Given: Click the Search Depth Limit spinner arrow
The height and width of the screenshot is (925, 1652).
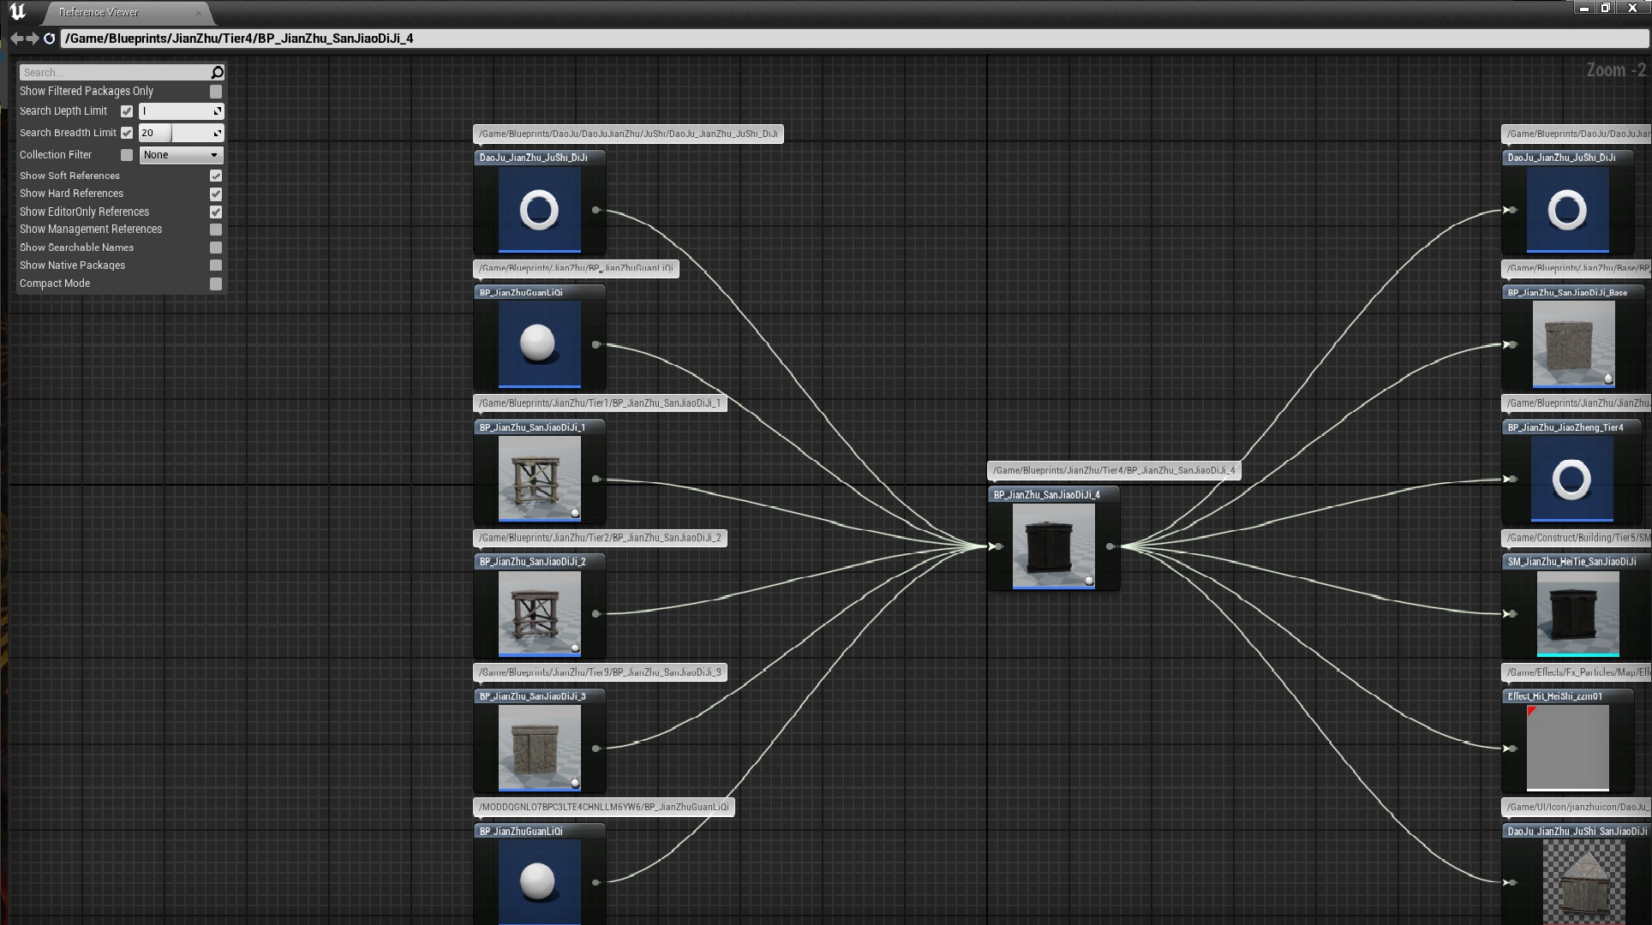Looking at the screenshot, I should [218, 111].
